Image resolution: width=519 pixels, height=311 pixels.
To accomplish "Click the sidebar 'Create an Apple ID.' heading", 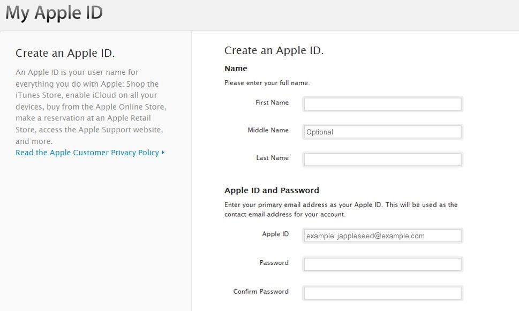I will point(65,53).
